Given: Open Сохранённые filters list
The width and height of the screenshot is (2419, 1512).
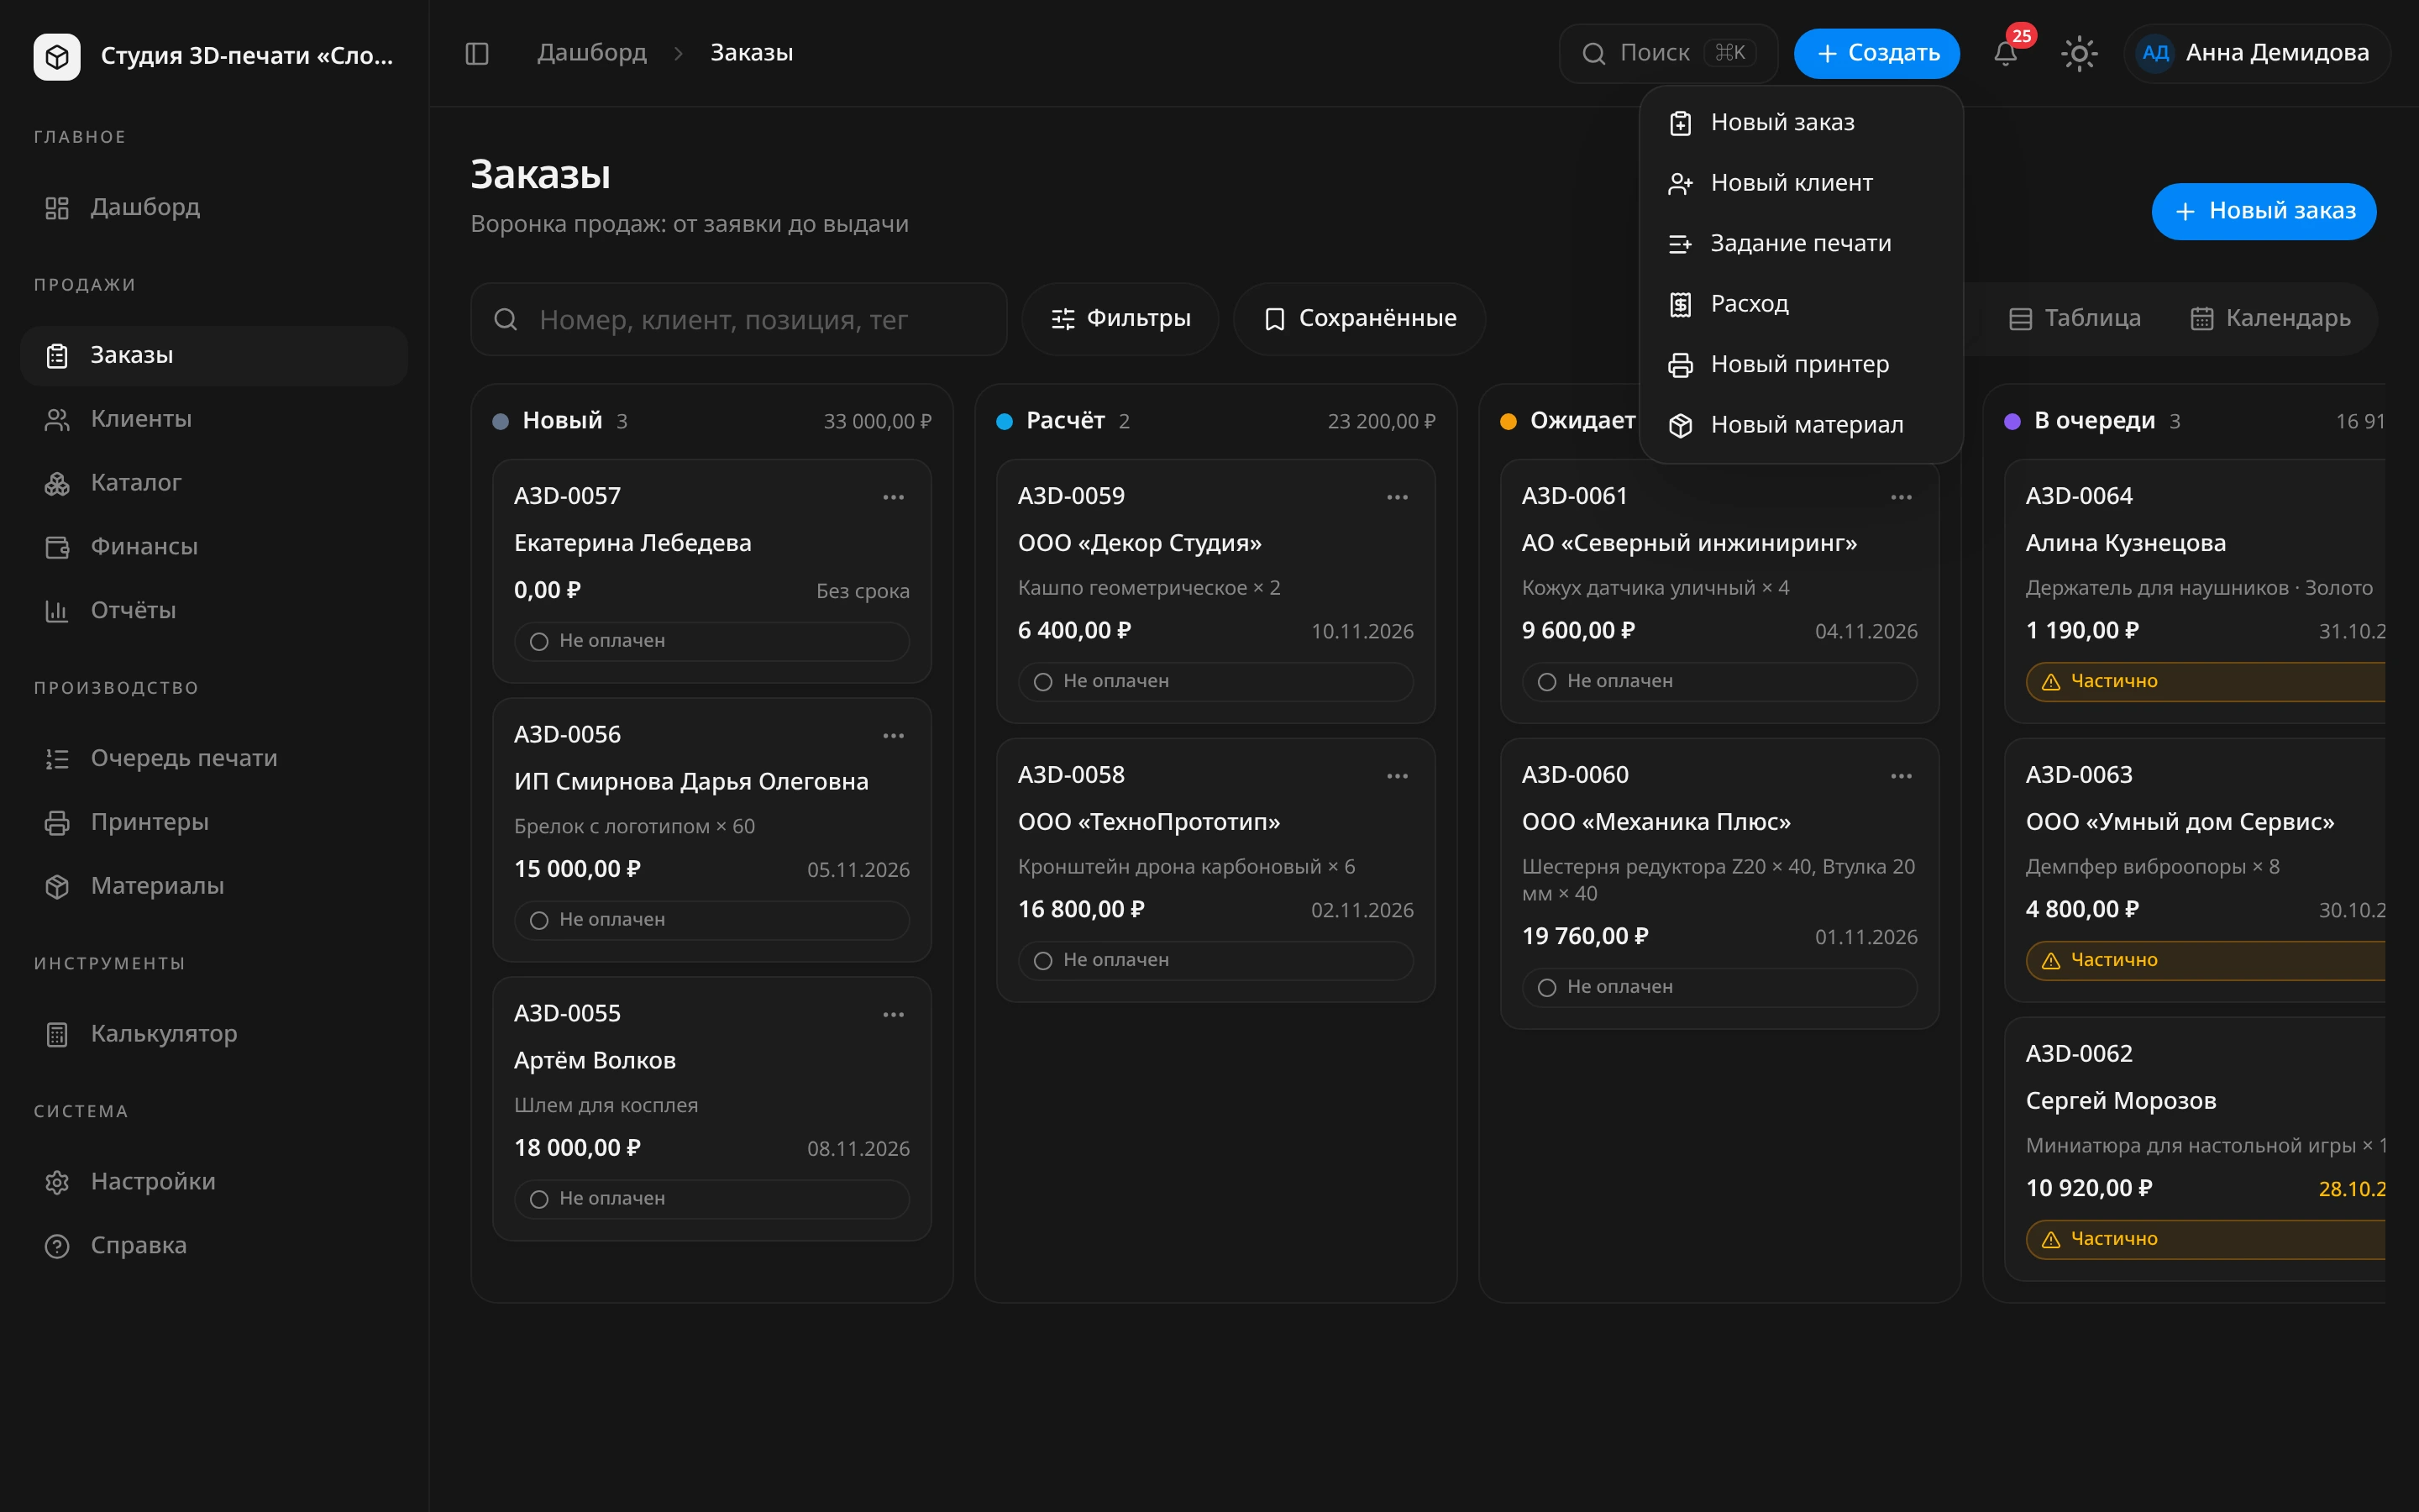Looking at the screenshot, I should click(1358, 319).
